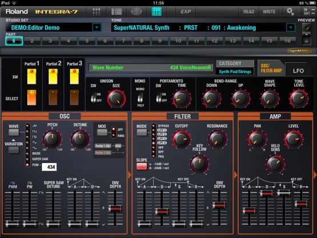317x238 pixels.
Task: Open the Synth Pad/Strings category selector
Action: click(235, 71)
